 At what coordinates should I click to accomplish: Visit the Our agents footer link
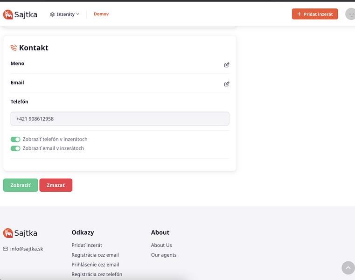[x=164, y=255]
